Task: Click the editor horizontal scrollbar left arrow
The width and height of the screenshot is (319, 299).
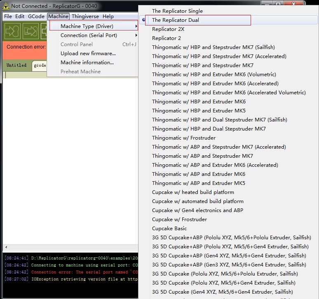Action: pyautogui.click(x=6, y=247)
